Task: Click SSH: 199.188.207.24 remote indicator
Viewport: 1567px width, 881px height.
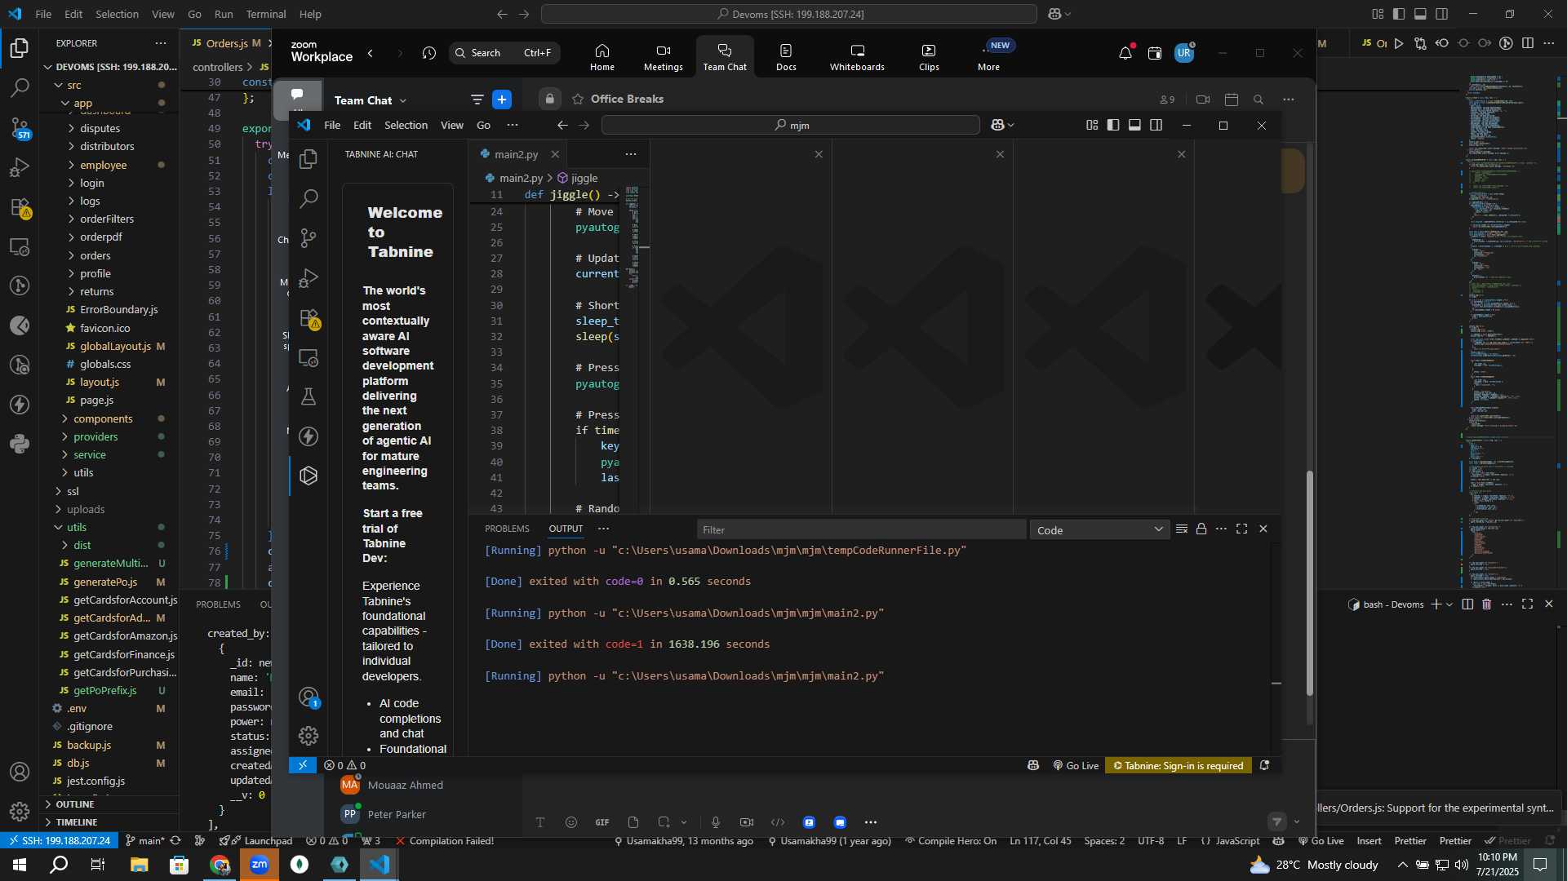Action: (x=59, y=841)
